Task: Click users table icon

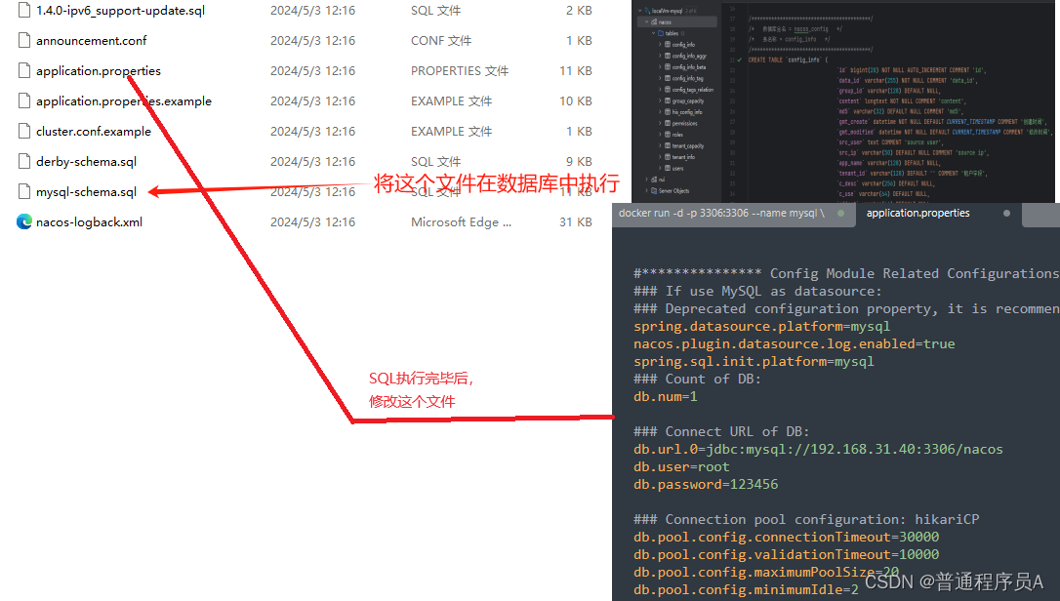Action: click(x=668, y=169)
